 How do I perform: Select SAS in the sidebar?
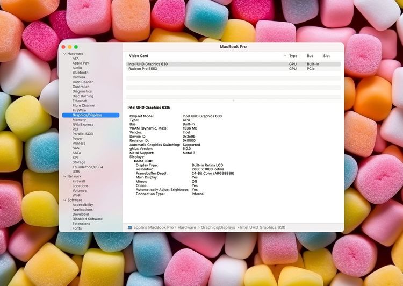coord(76,148)
